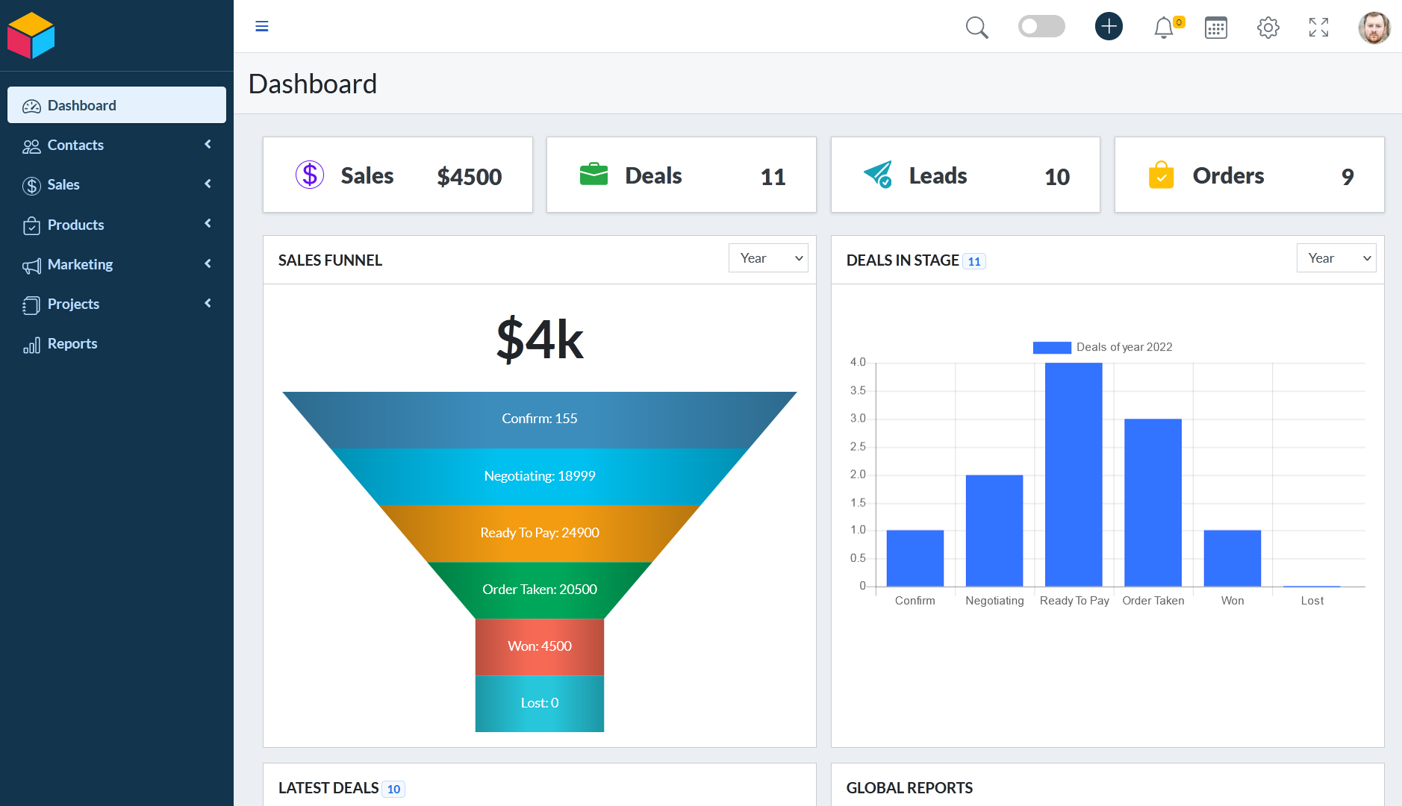
Task: Click the Won: 4500 funnel segment
Action: coord(540,647)
